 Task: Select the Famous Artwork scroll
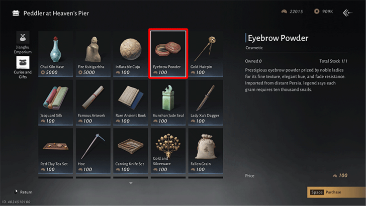click(93, 102)
